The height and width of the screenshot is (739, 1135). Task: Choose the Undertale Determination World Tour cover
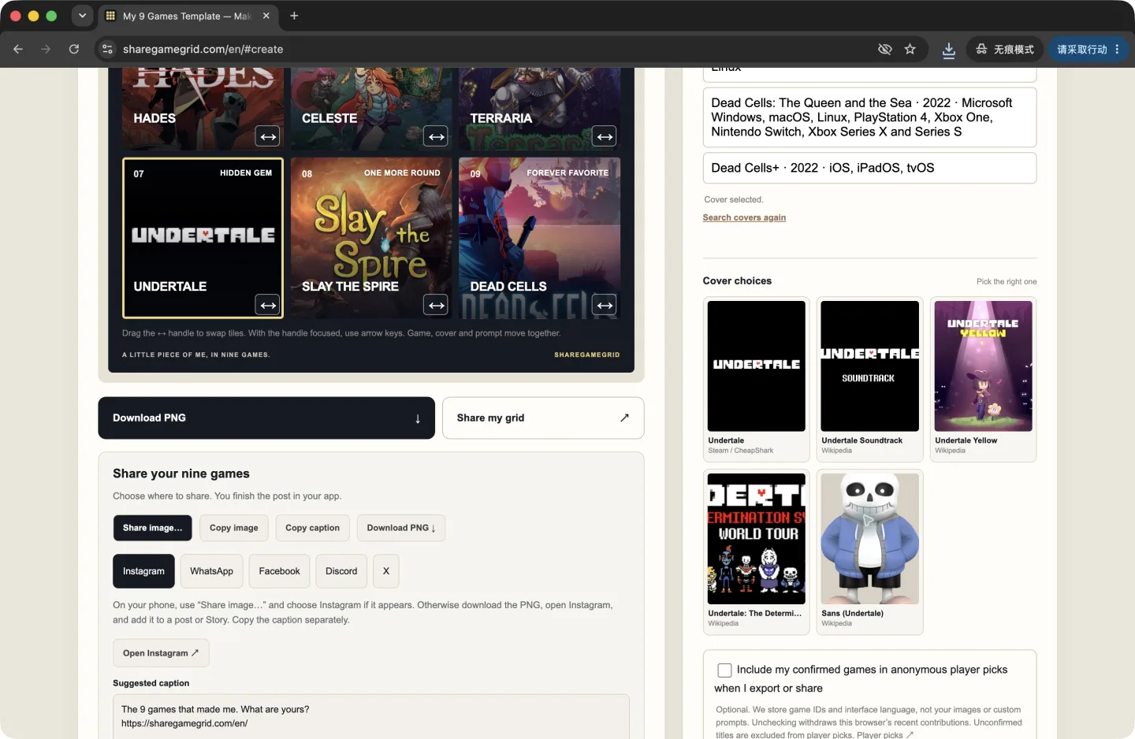click(757, 551)
